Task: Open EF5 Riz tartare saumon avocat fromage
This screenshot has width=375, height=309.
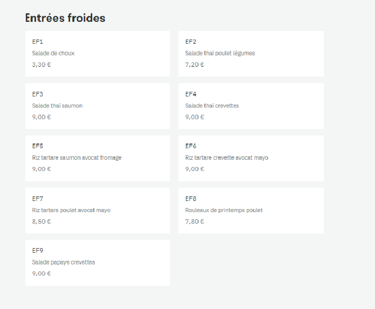Action: [97, 158]
